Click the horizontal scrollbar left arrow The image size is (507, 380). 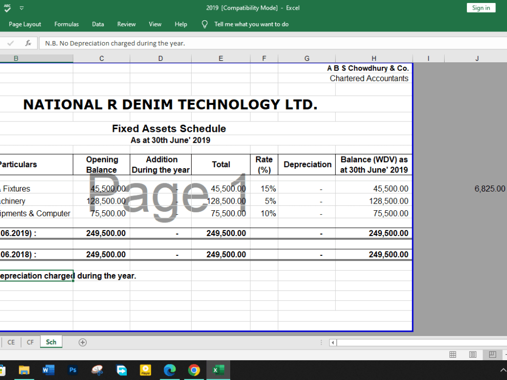click(x=333, y=343)
